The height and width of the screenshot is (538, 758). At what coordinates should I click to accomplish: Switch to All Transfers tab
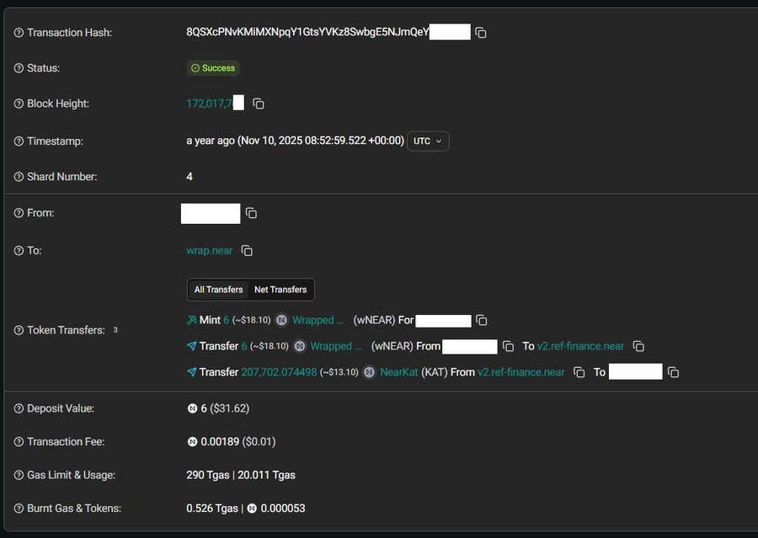click(x=218, y=290)
